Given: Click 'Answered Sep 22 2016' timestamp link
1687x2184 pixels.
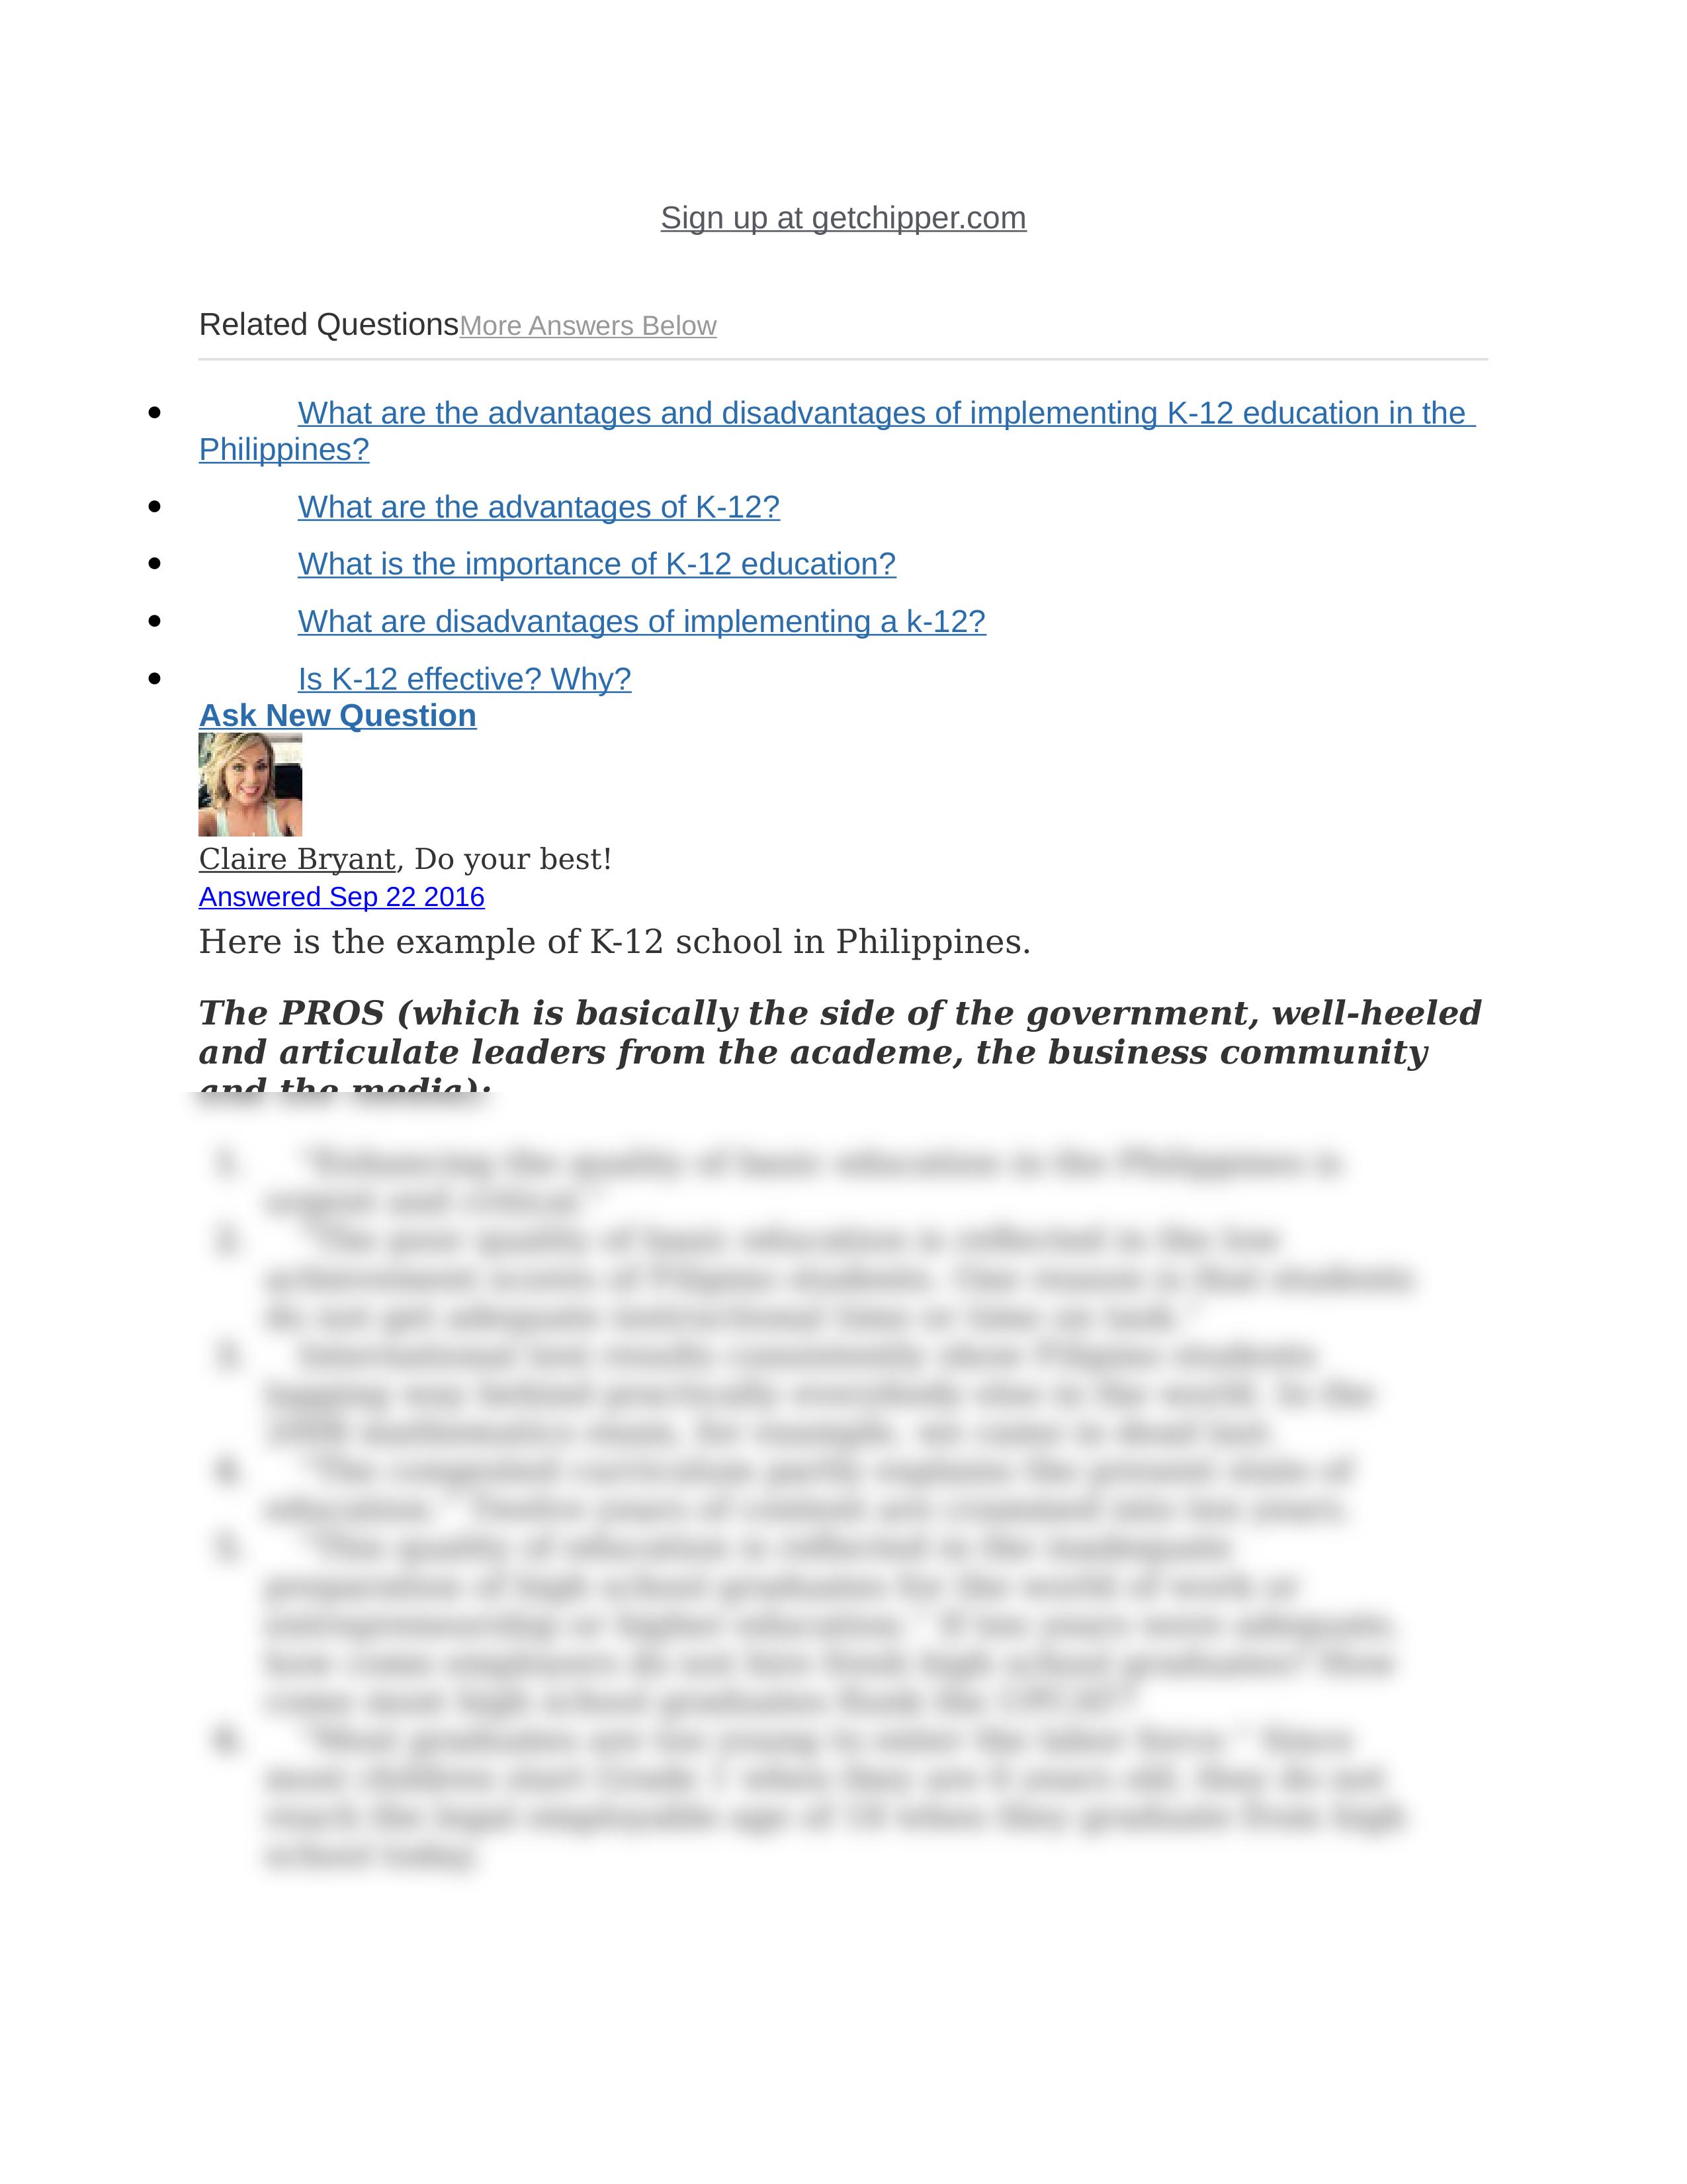Looking at the screenshot, I should tap(342, 897).
